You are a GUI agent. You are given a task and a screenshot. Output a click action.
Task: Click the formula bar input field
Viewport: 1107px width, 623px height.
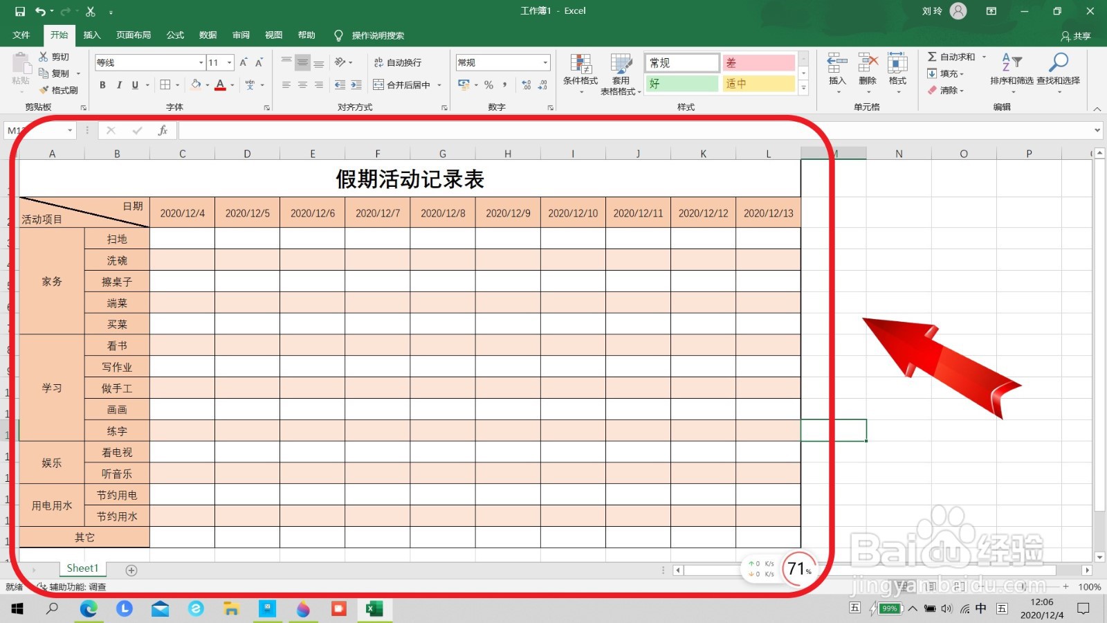pos(635,130)
